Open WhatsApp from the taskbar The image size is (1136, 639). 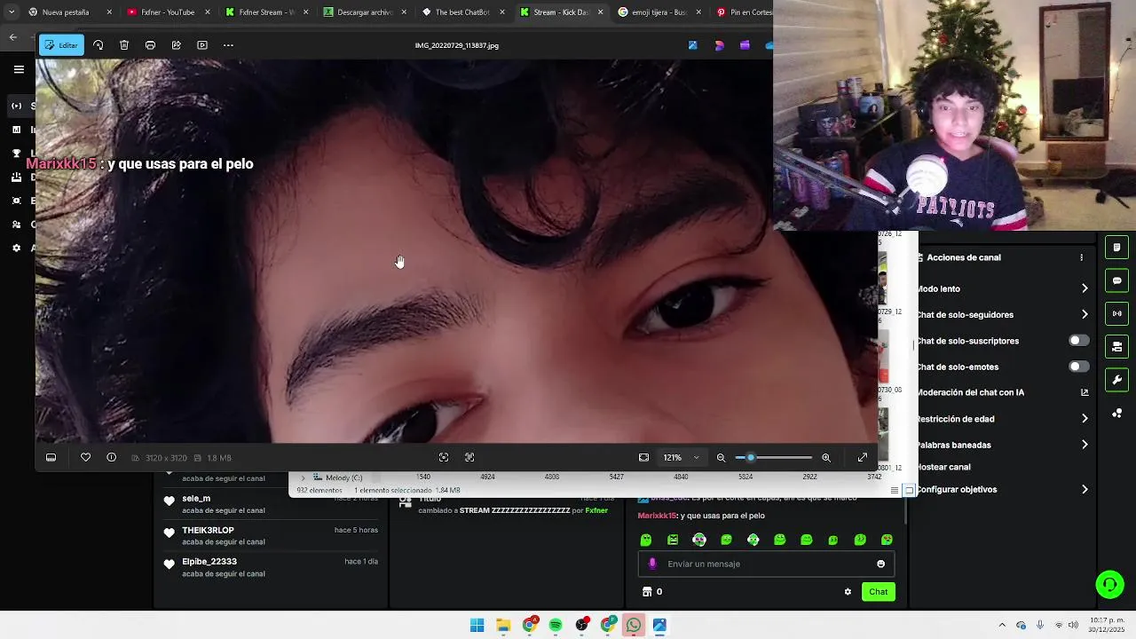pyautogui.click(x=634, y=625)
